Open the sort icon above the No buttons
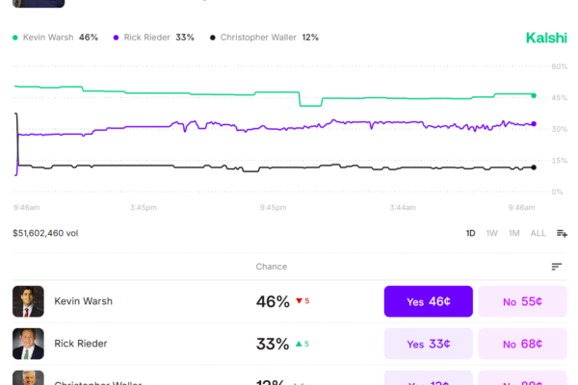Image resolution: width=578 pixels, height=385 pixels. [x=556, y=267]
